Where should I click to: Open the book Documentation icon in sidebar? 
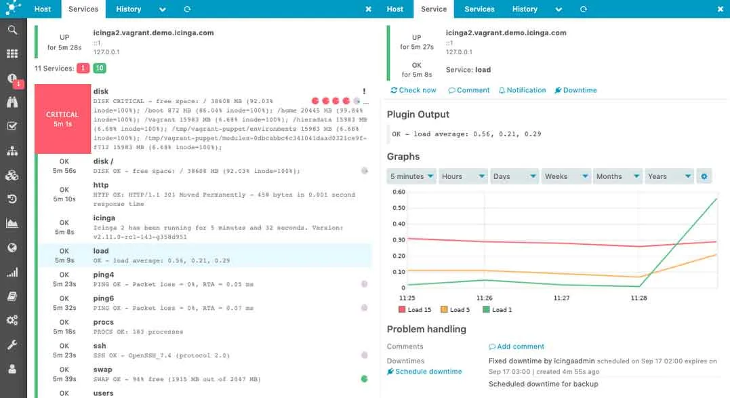click(13, 296)
